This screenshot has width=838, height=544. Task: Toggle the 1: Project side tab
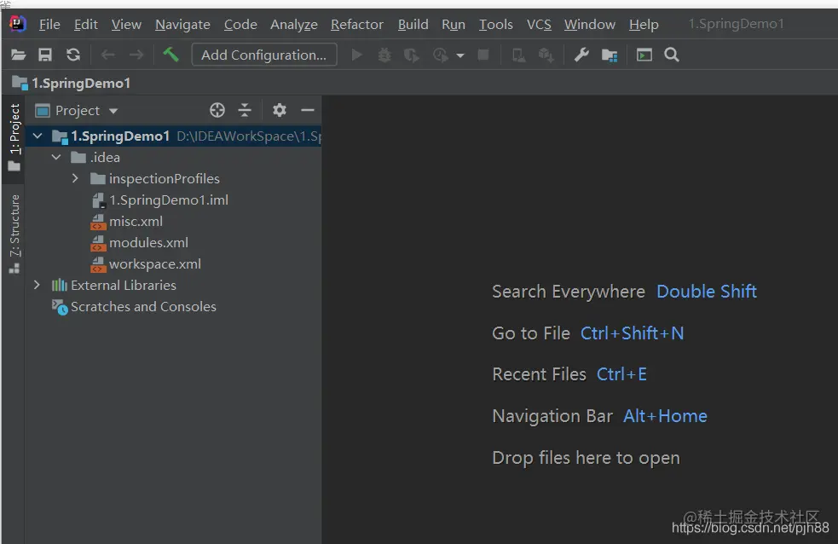point(14,138)
